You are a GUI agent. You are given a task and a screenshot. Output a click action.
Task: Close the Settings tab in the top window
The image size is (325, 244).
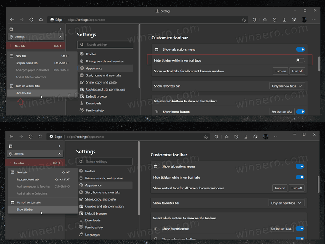coord(60,37)
